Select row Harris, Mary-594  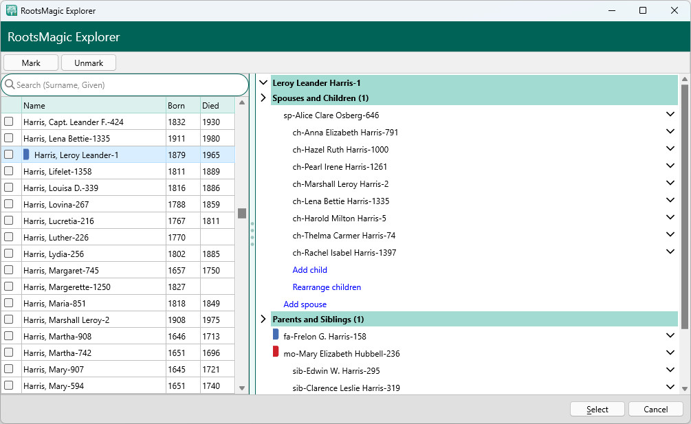click(118, 386)
